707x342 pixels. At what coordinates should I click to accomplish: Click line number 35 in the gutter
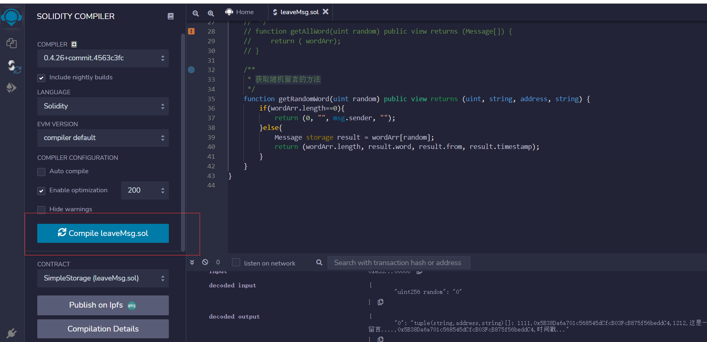[x=211, y=99]
